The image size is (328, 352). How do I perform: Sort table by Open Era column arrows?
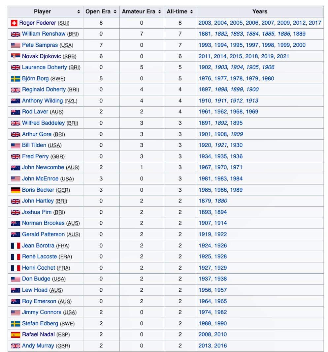click(115, 12)
